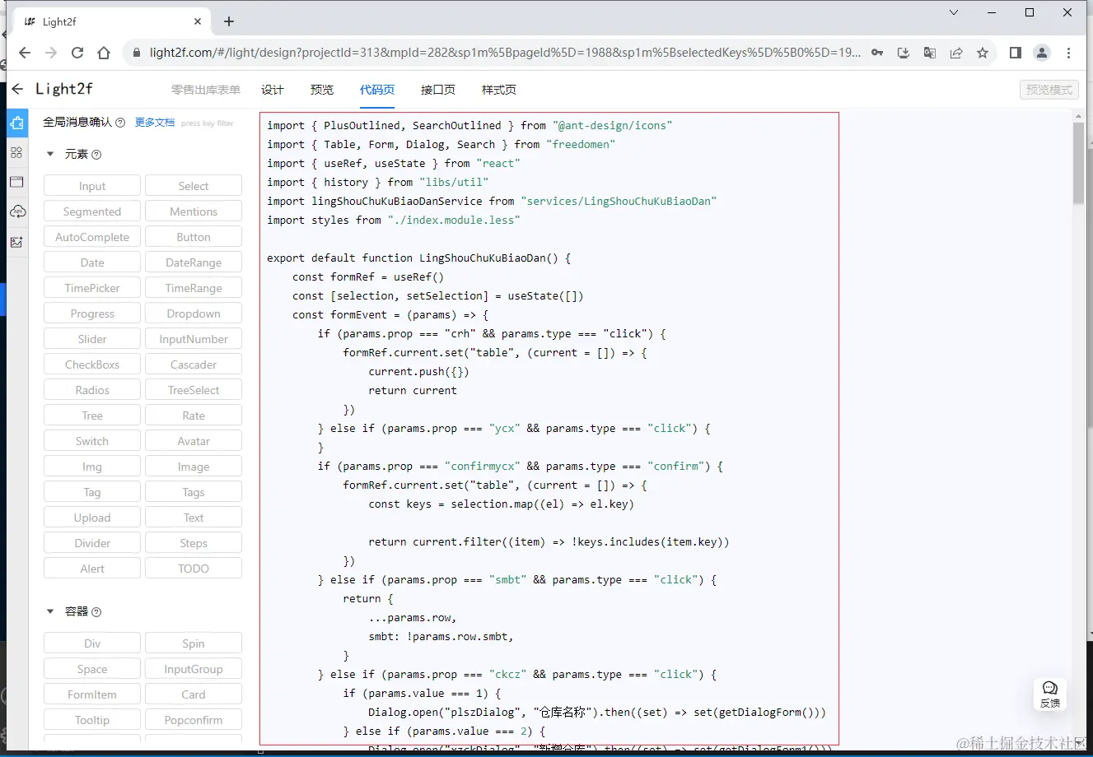The width and height of the screenshot is (1093, 757).
Task: Click the Switch element button
Action: (x=92, y=441)
